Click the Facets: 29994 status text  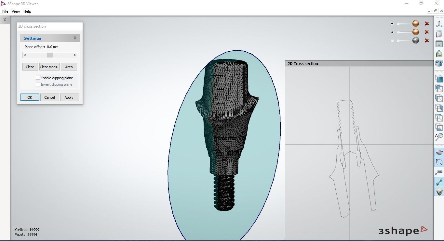click(26, 235)
